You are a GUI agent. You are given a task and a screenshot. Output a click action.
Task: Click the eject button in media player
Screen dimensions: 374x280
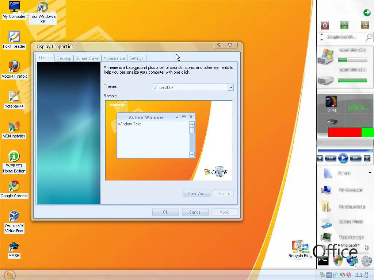click(x=367, y=158)
